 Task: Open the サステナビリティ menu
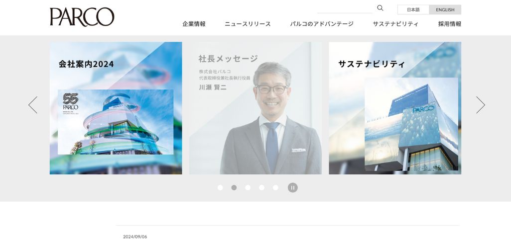pos(395,24)
